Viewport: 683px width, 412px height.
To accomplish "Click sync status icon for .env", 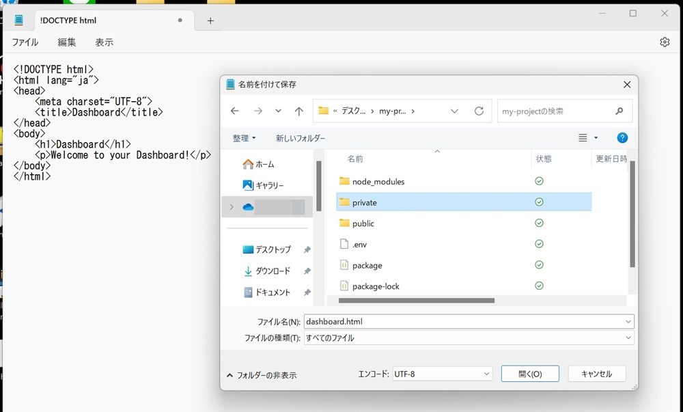I will point(539,243).
